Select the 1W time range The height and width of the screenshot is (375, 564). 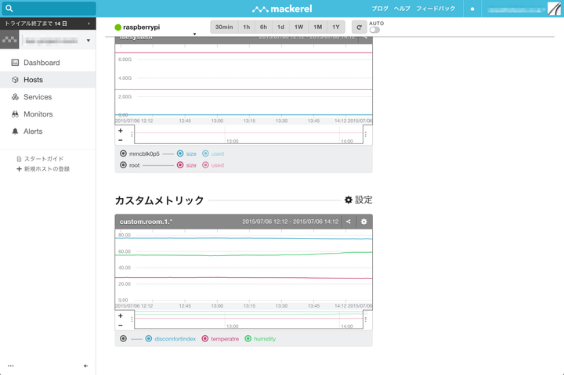coord(299,27)
